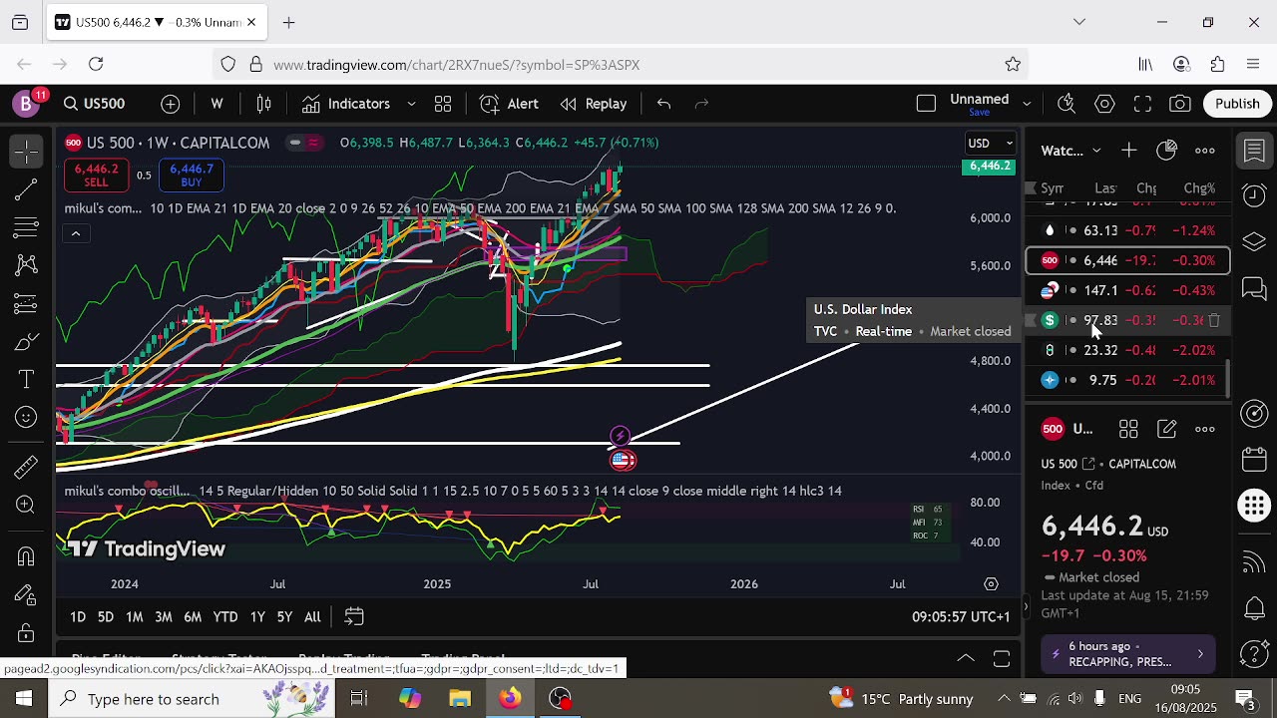Open watchlist and details panel icon

(1254, 151)
